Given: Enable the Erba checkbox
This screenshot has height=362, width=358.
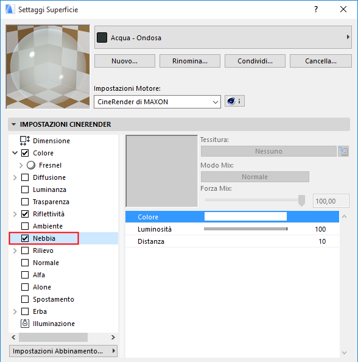Looking at the screenshot, I should 25,311.
